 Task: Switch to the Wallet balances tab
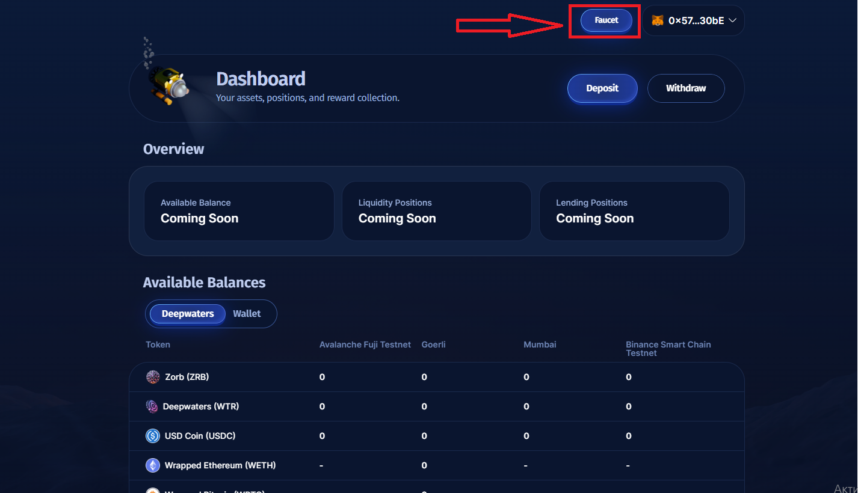pos(247,314)
